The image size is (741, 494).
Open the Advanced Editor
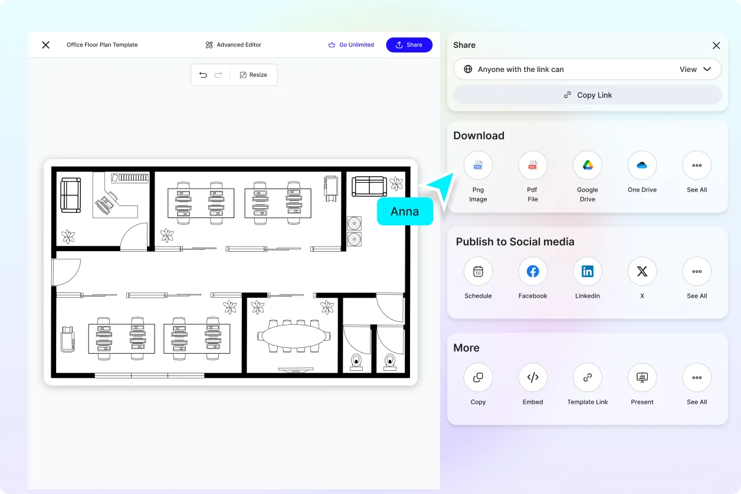[x=233, y=45]
